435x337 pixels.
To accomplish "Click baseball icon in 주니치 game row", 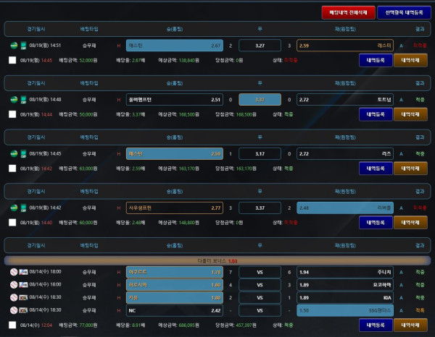I will [14, 272].
